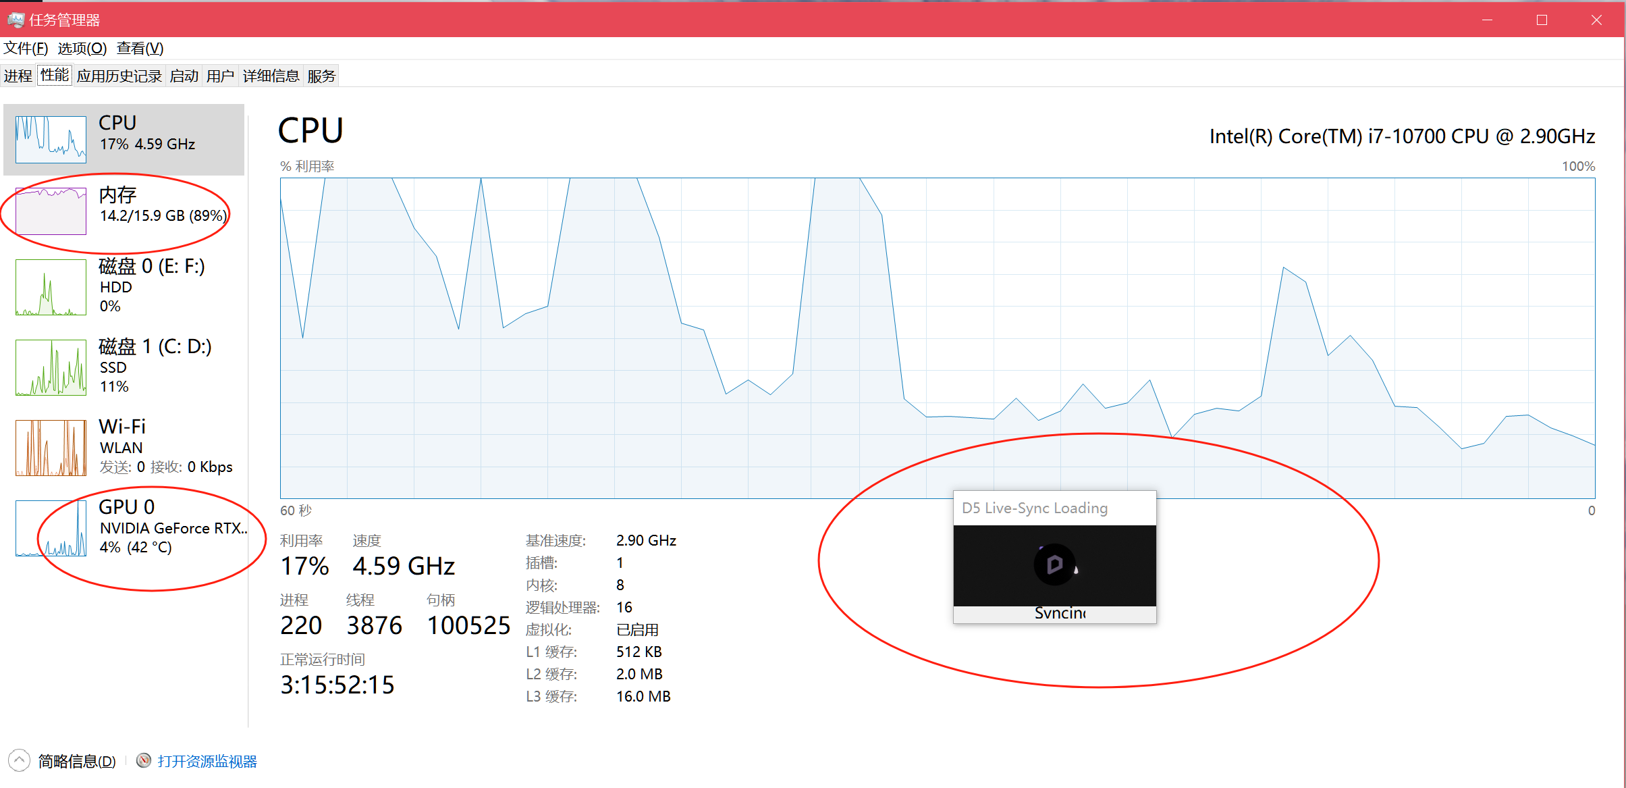Switch to the 详细信息 tab
The image size is (1626, 788).
click(x=271, y=76)
